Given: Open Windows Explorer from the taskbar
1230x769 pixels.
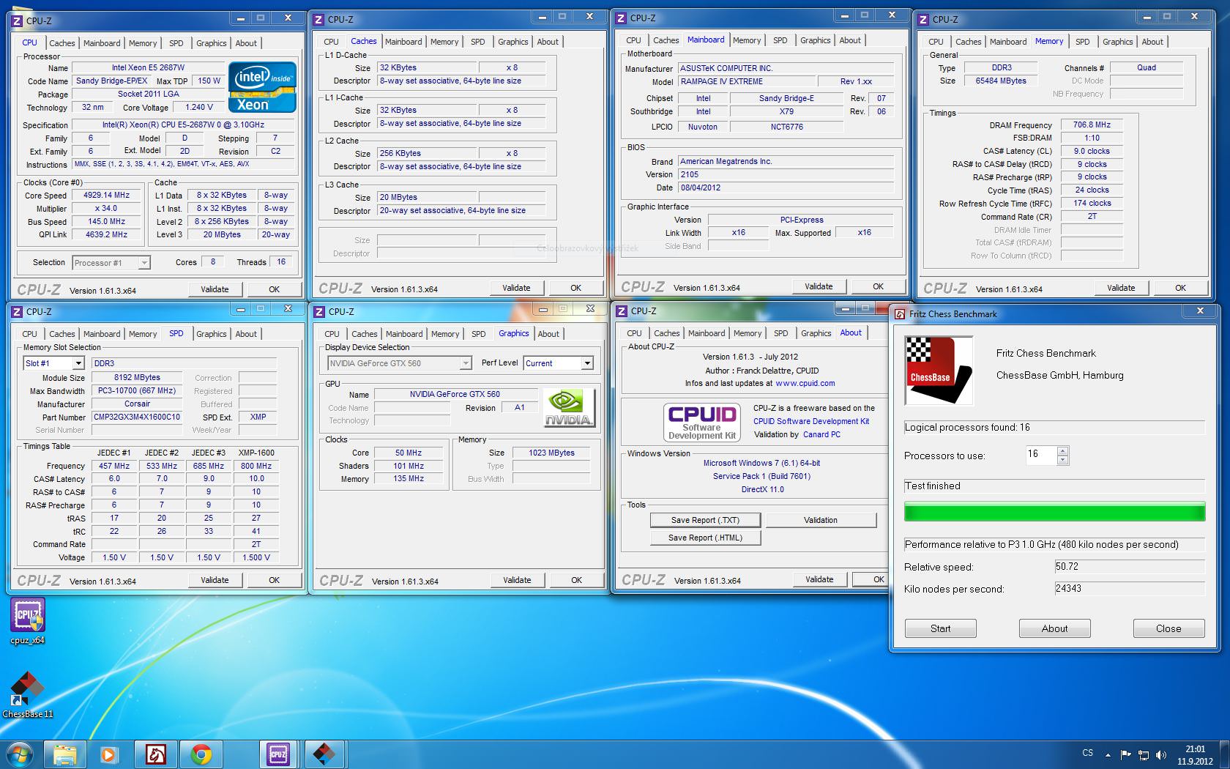Looking at the screenshot, I should [64, 754].
